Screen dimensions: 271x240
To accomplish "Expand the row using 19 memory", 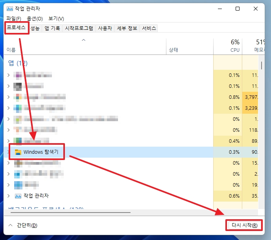I will 9,185.
